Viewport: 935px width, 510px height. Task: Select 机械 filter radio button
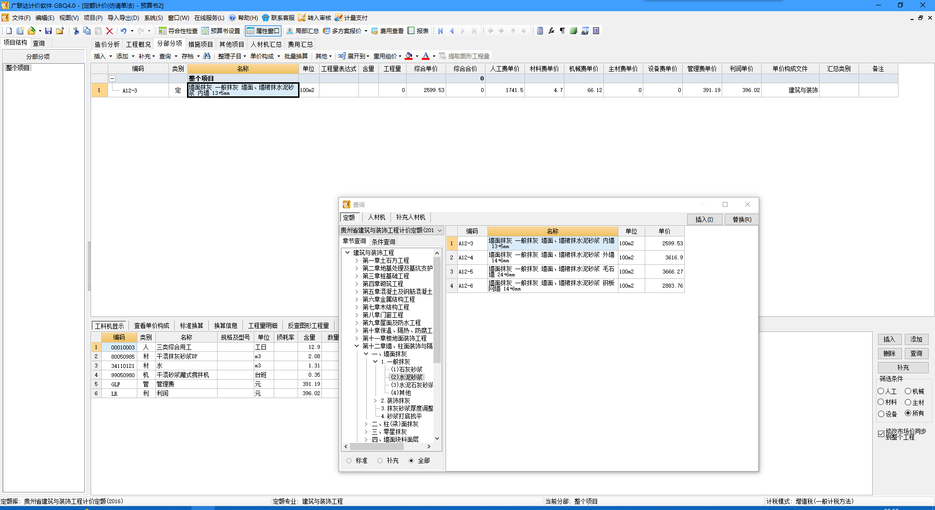(908, 391)
